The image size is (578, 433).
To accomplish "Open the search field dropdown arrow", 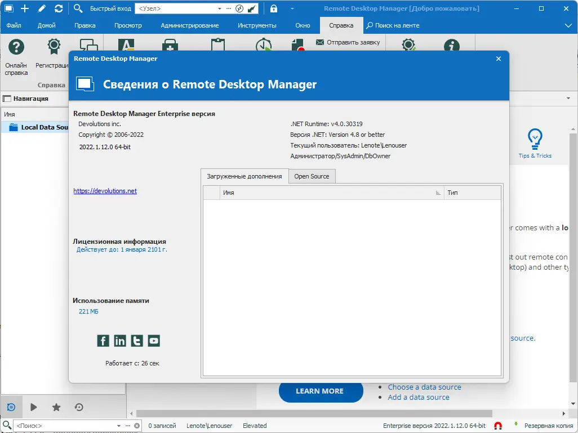I will [118, 426].
